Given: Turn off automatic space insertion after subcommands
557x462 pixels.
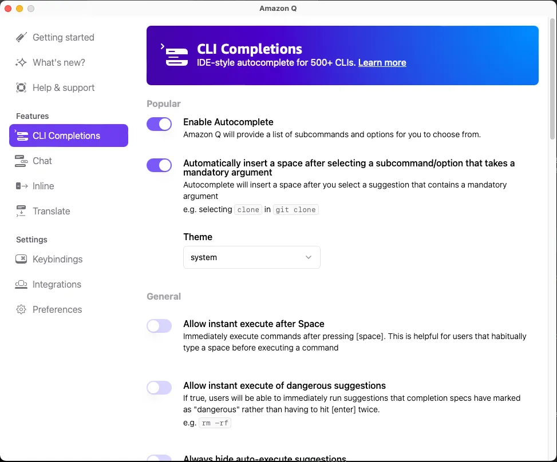Looking at the screenshot, I should [x=159, y=165].
